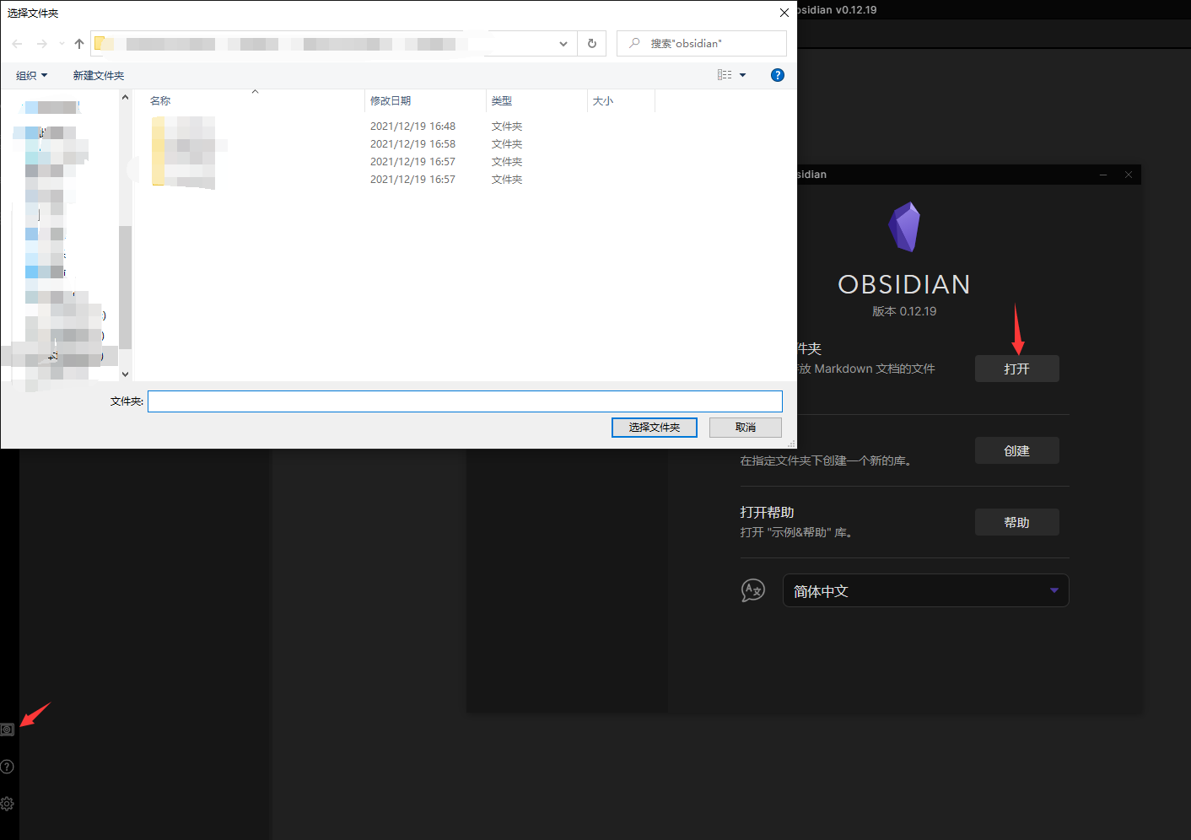Click the 文件夹 name input field
Viewport: 1191px width, 840px height.
pyautogui.click(x=465, y=401)
